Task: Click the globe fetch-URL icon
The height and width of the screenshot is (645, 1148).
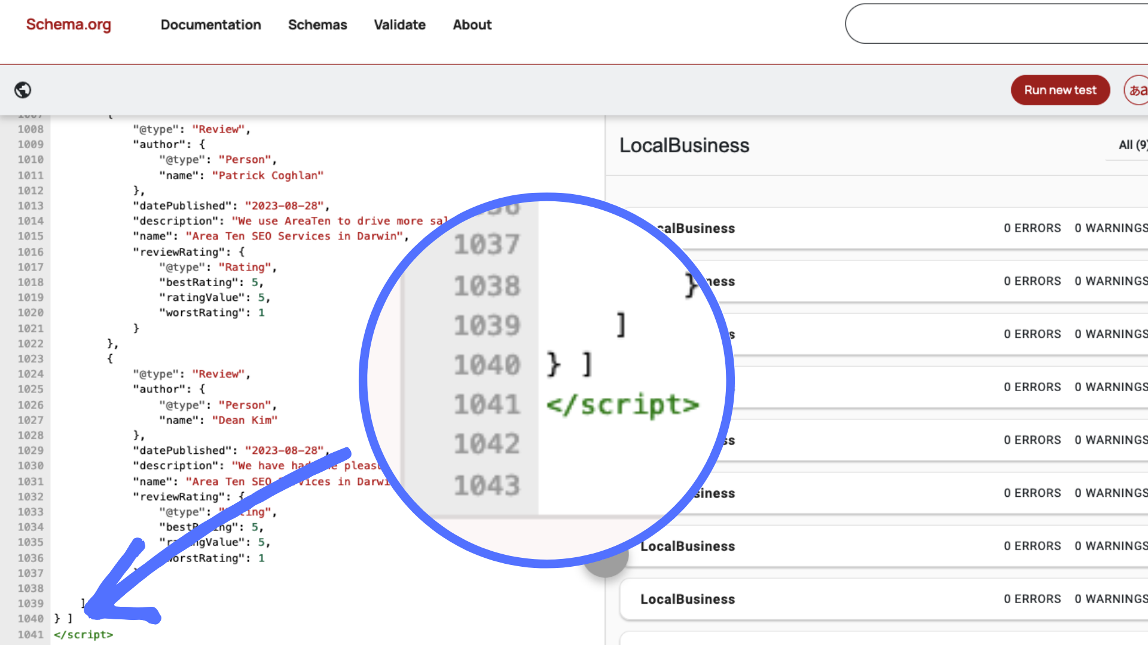Action: (x=23, y=90)
